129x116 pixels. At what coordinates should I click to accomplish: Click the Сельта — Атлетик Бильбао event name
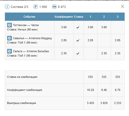[31, 51]
